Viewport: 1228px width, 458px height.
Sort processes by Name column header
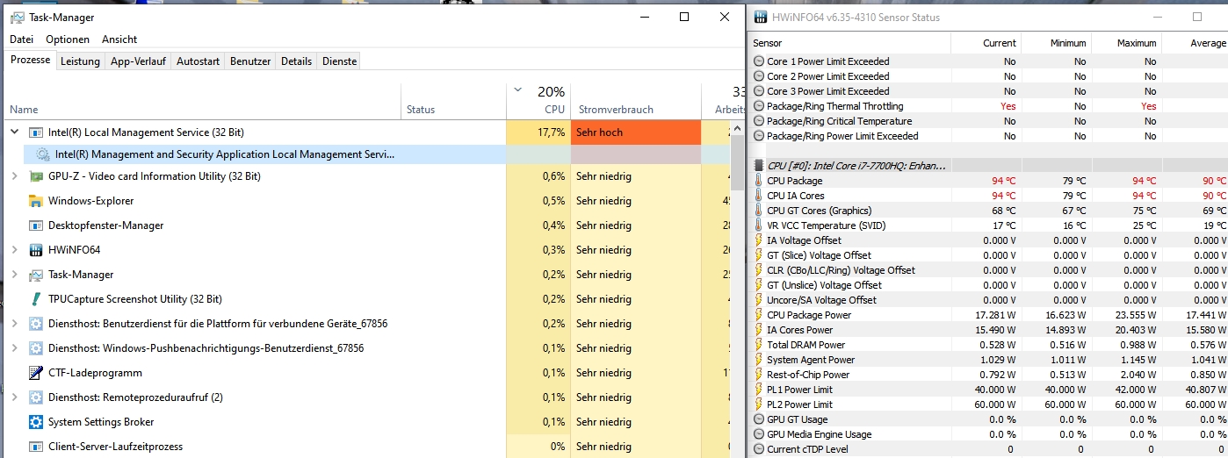pos(202,102)
